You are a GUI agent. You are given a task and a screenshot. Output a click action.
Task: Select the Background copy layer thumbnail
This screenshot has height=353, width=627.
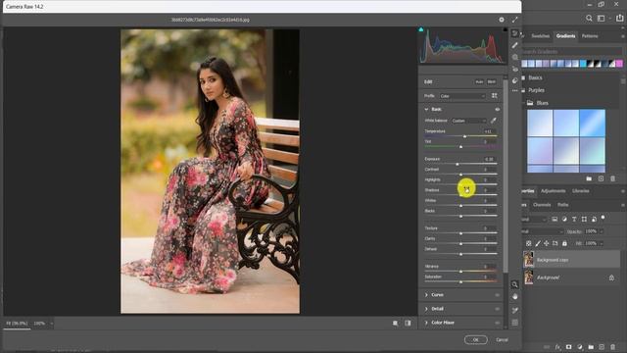point(529,259)
